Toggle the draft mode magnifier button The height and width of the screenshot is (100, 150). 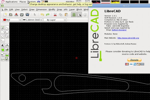79,15
